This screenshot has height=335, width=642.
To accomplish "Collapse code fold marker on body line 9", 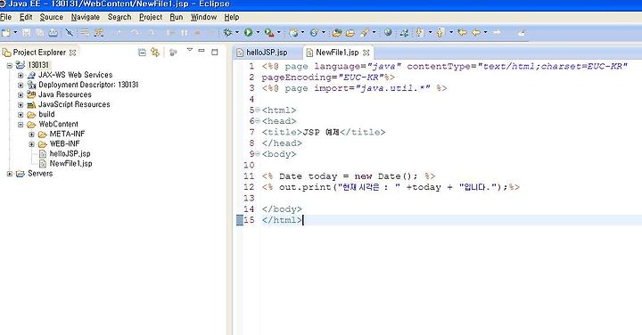I will 258,154.
